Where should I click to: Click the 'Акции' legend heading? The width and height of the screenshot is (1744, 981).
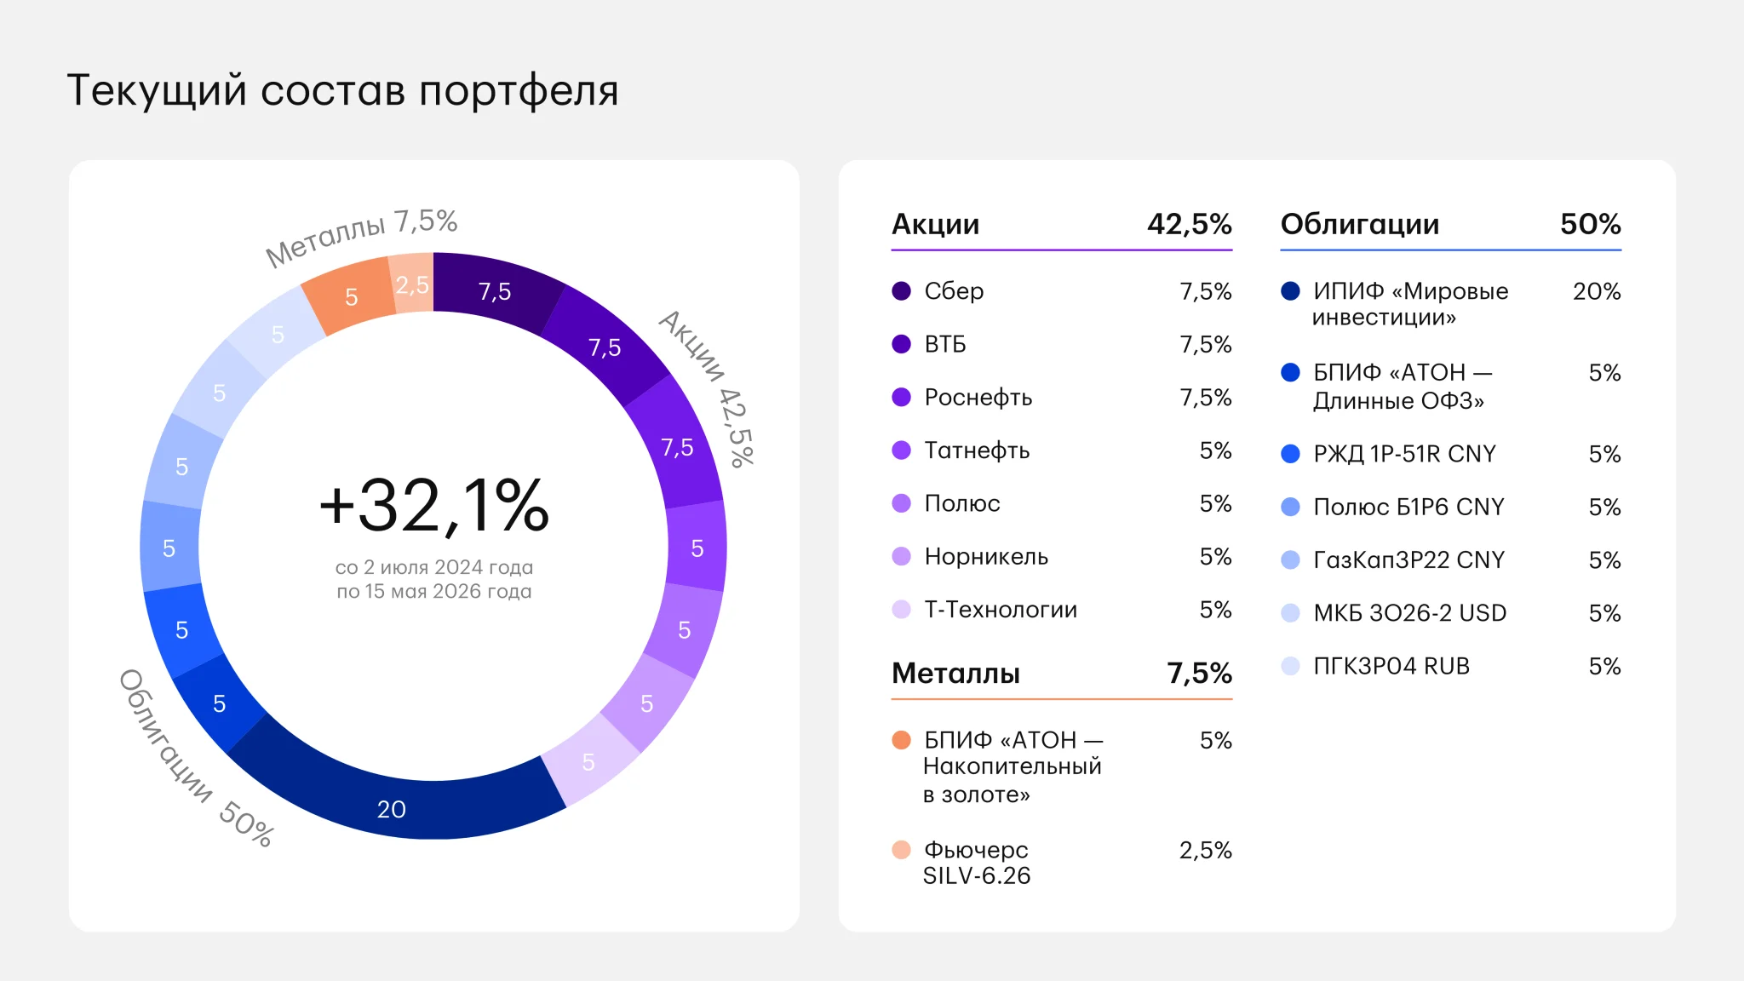click(x=935, y=224)
